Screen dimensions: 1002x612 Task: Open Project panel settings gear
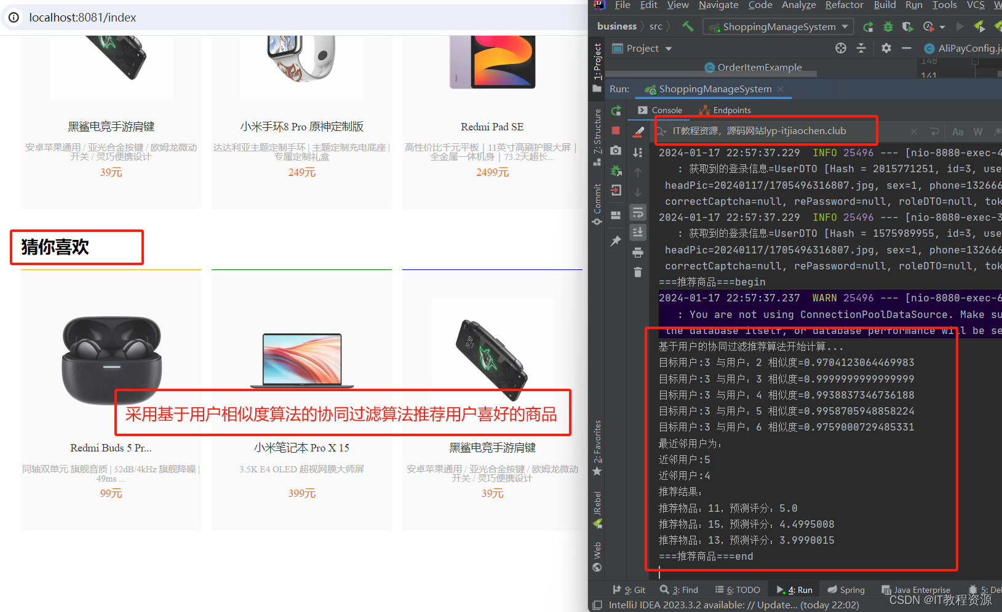pos(886,48)
